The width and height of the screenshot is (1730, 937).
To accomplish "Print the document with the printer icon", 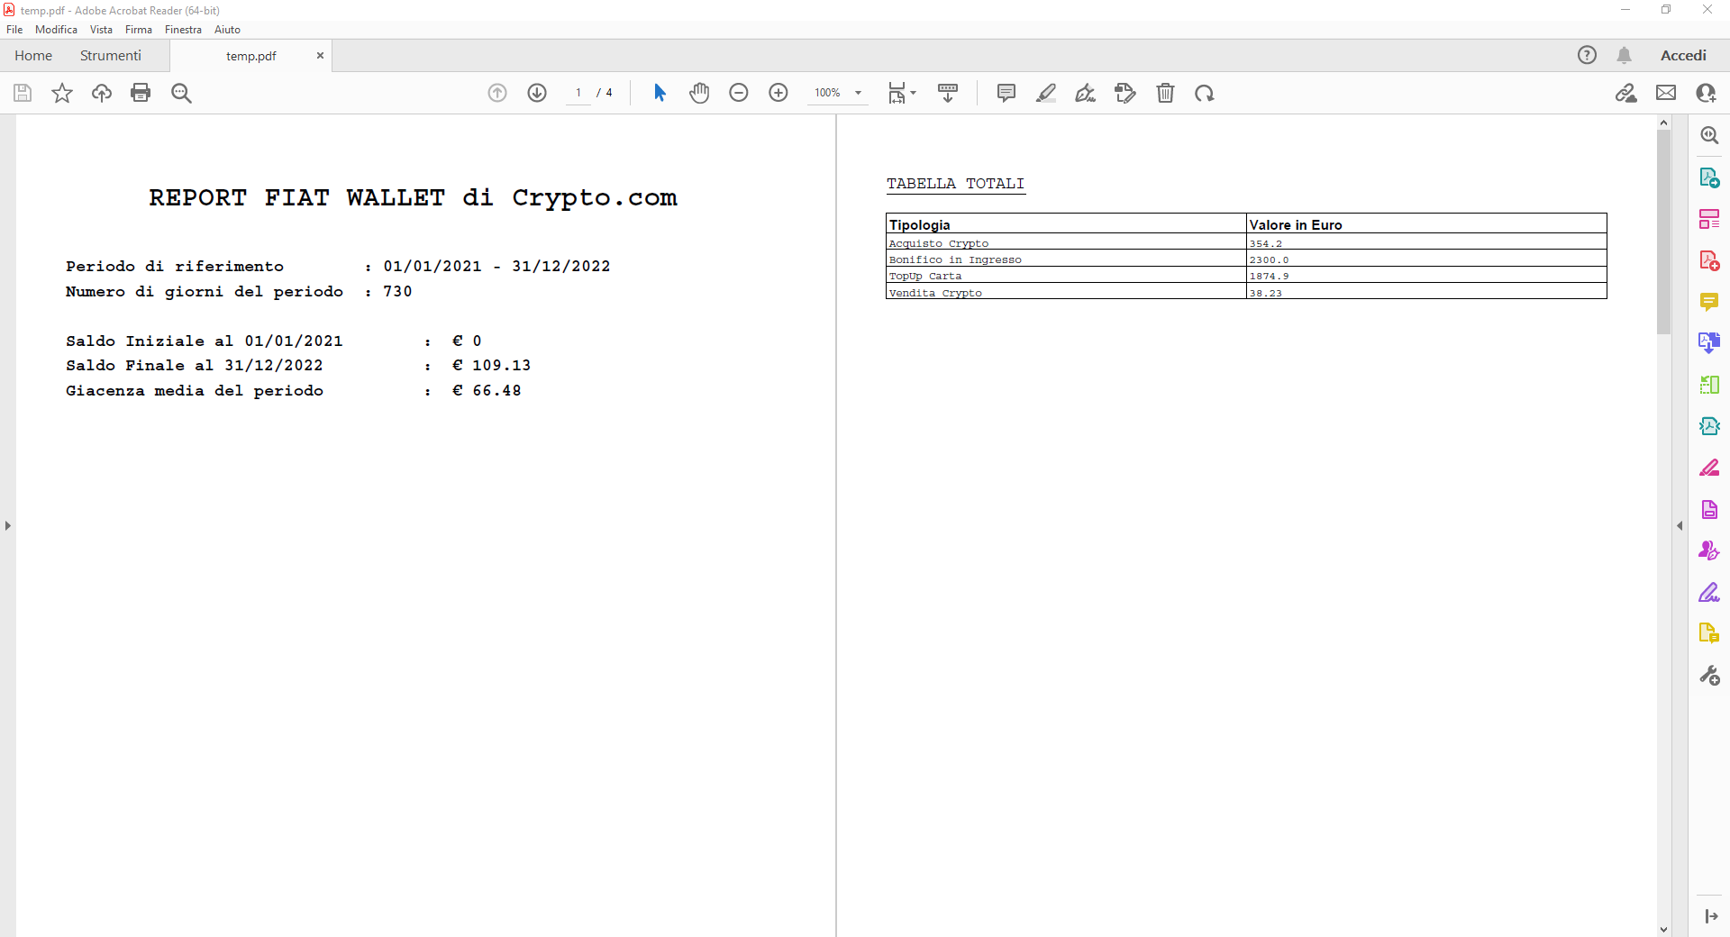I will [x=141, y=93].
